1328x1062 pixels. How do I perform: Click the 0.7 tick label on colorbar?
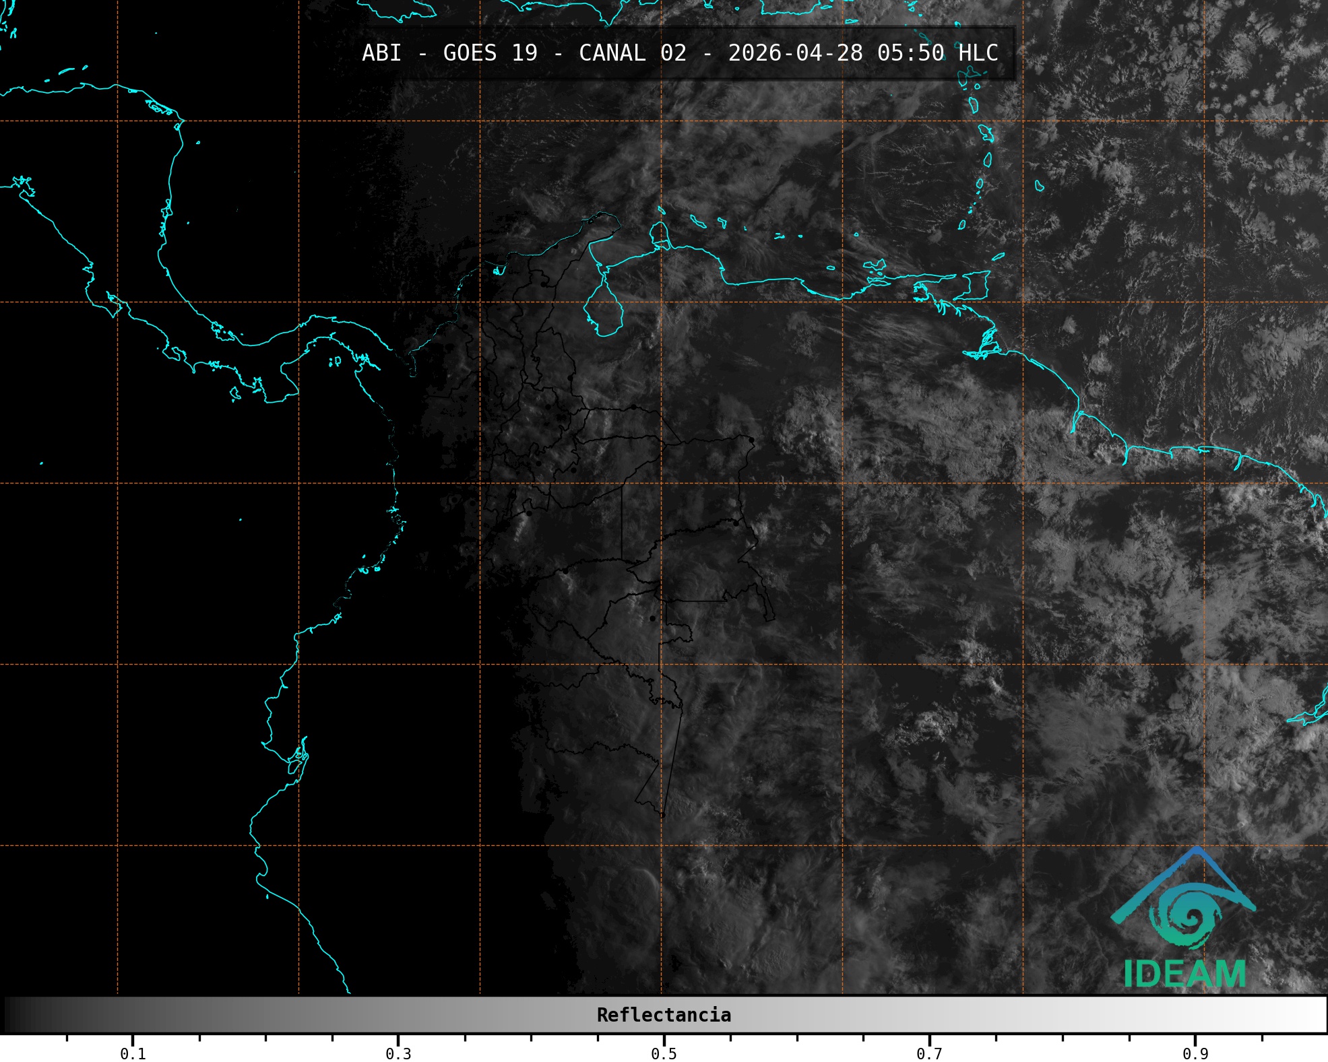(929, 1053)
